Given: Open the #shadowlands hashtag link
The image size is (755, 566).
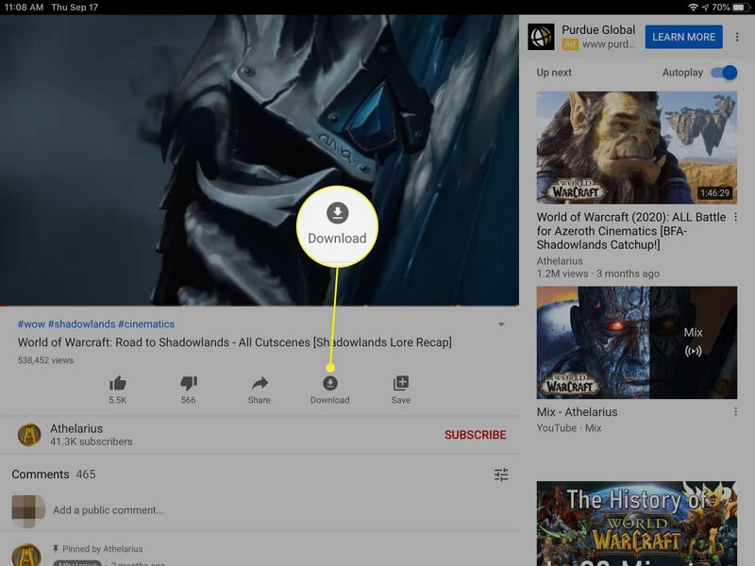Looking at the screenshot, I should 81,324.
